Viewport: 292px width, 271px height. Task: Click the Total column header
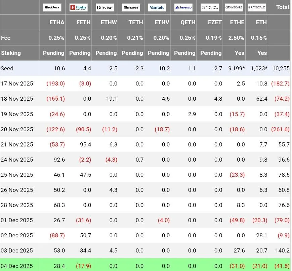point(282,7)
